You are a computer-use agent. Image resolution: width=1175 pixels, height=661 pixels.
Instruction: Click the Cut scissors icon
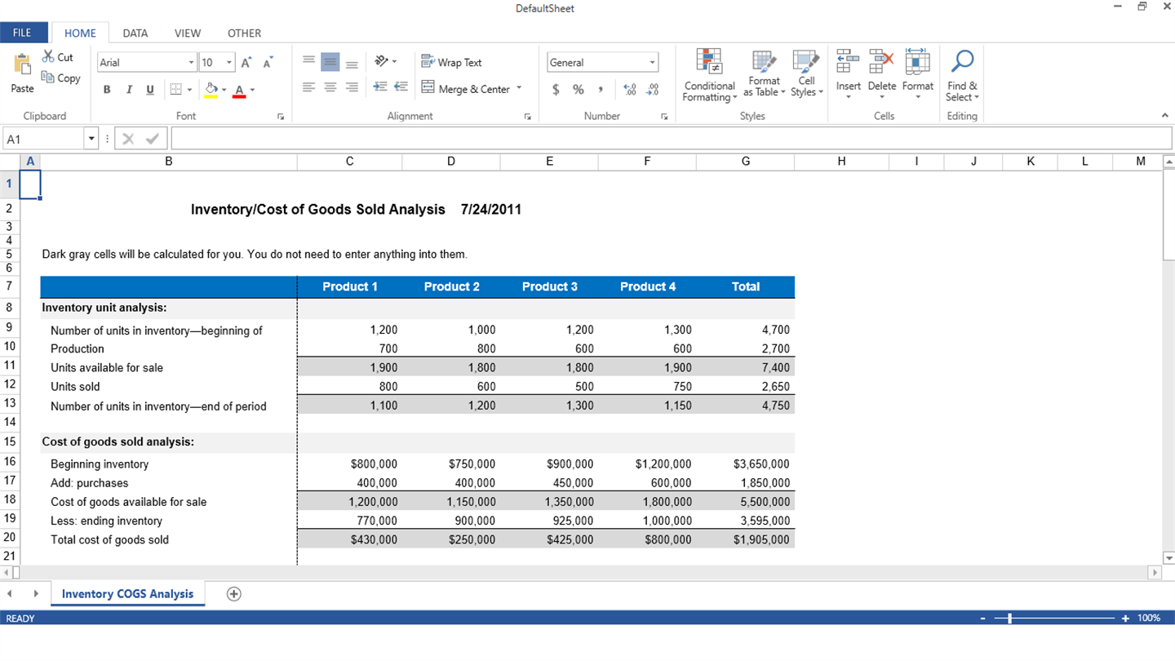click(x=49, y=57)
